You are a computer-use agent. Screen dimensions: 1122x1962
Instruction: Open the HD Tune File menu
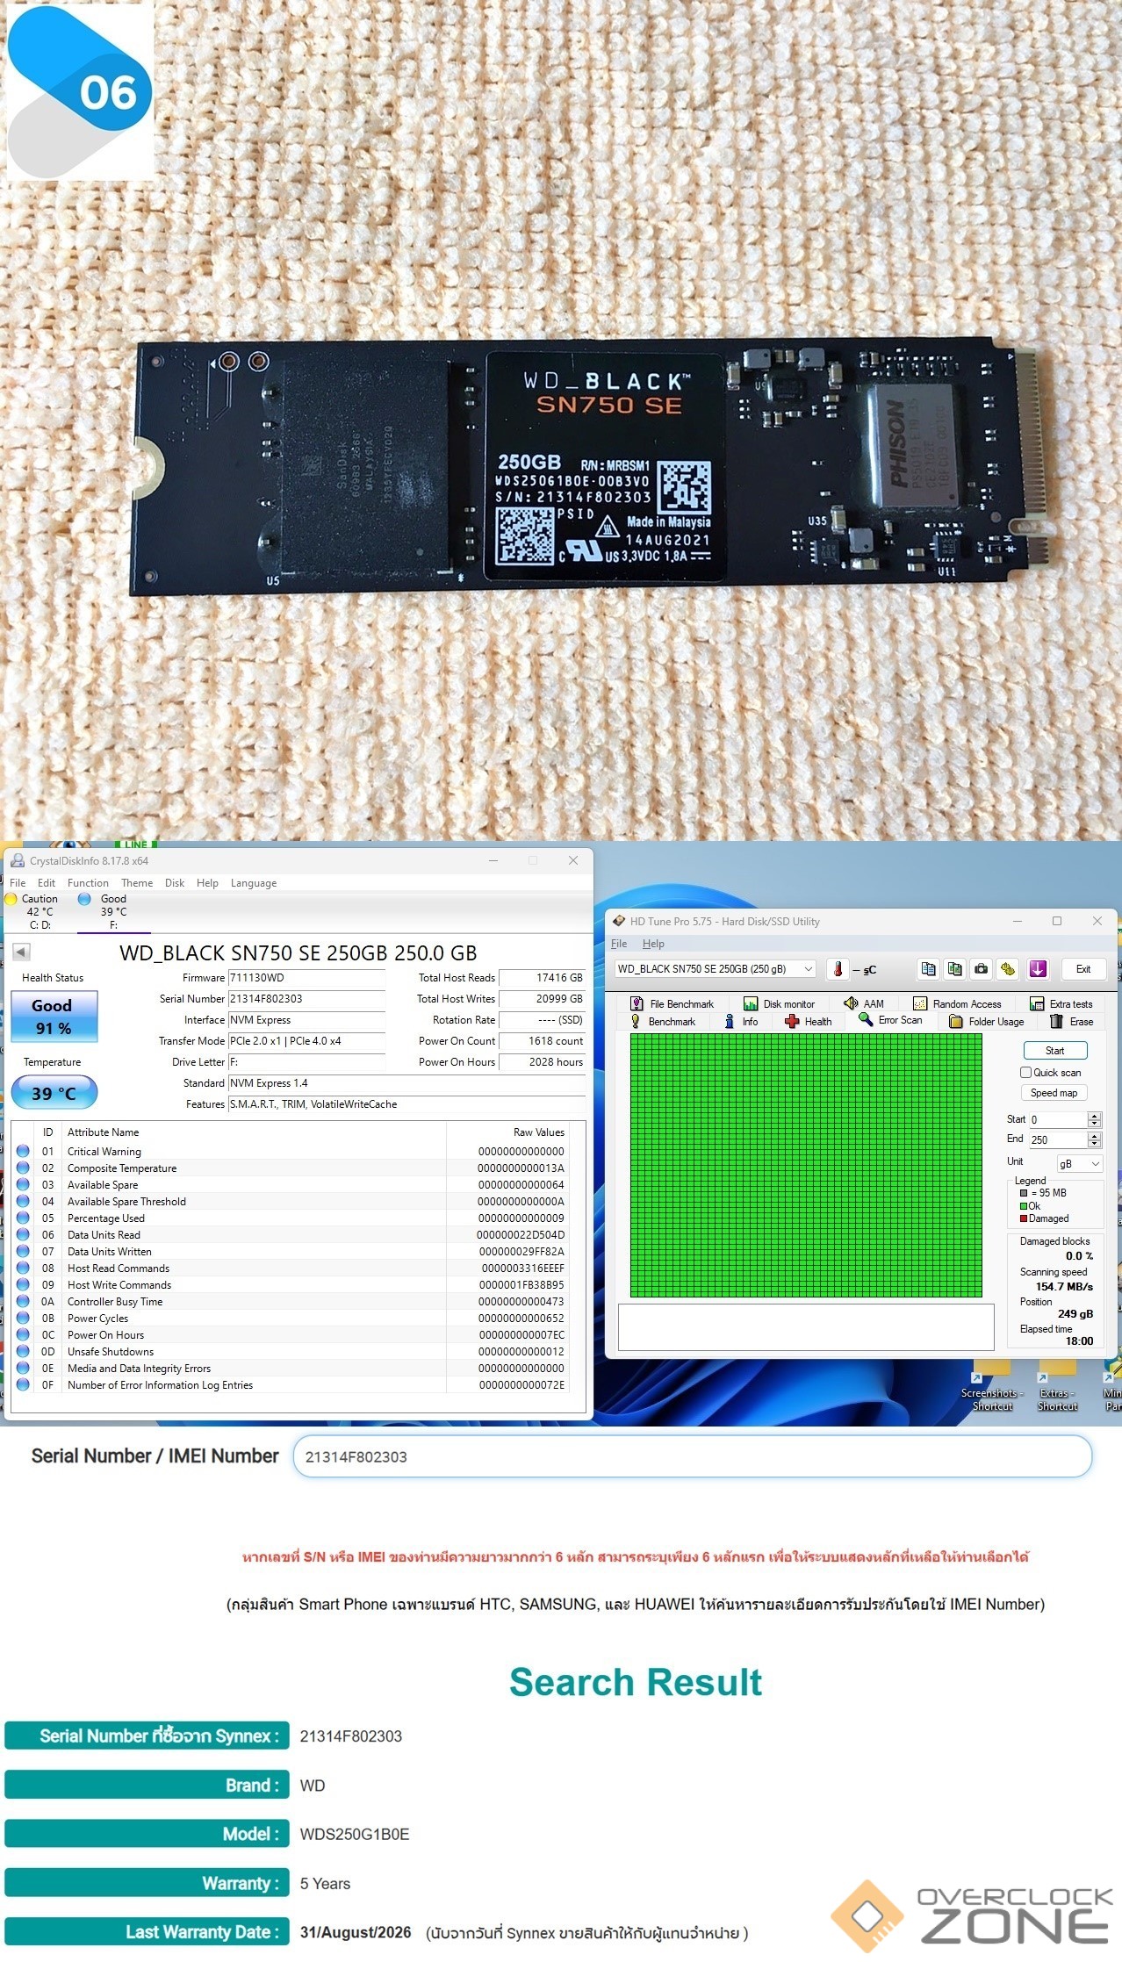click(619, 943)
